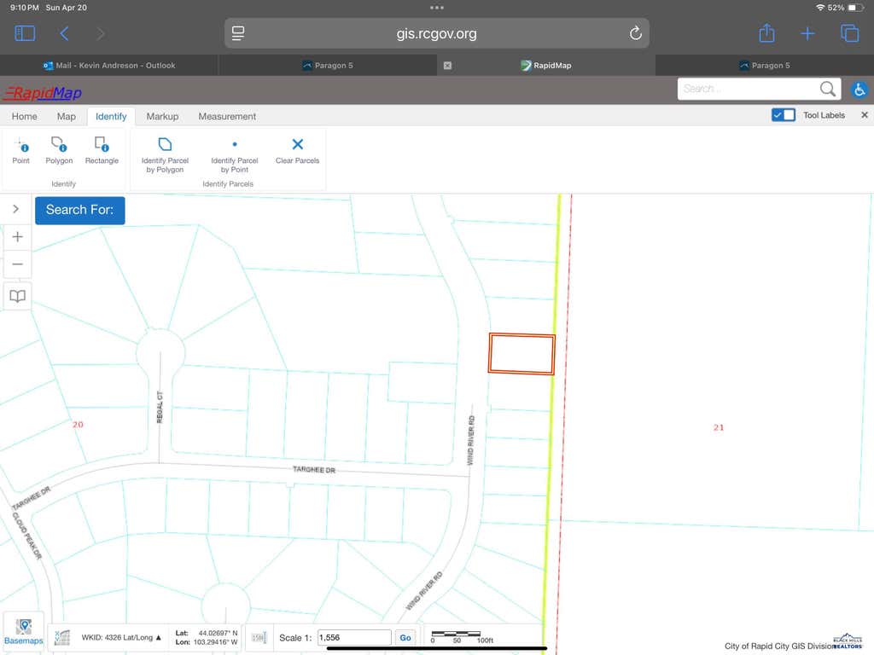Close the RapidMap browser tab
The image size is (874, 655).
(x=447, y=65)
